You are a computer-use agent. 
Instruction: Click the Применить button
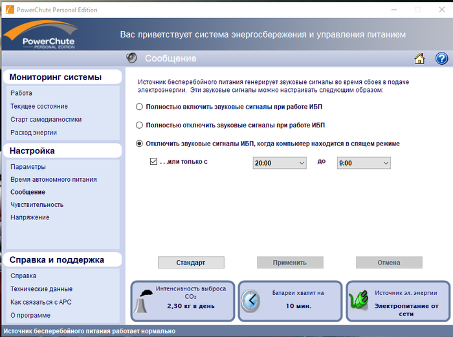(290, 263)
